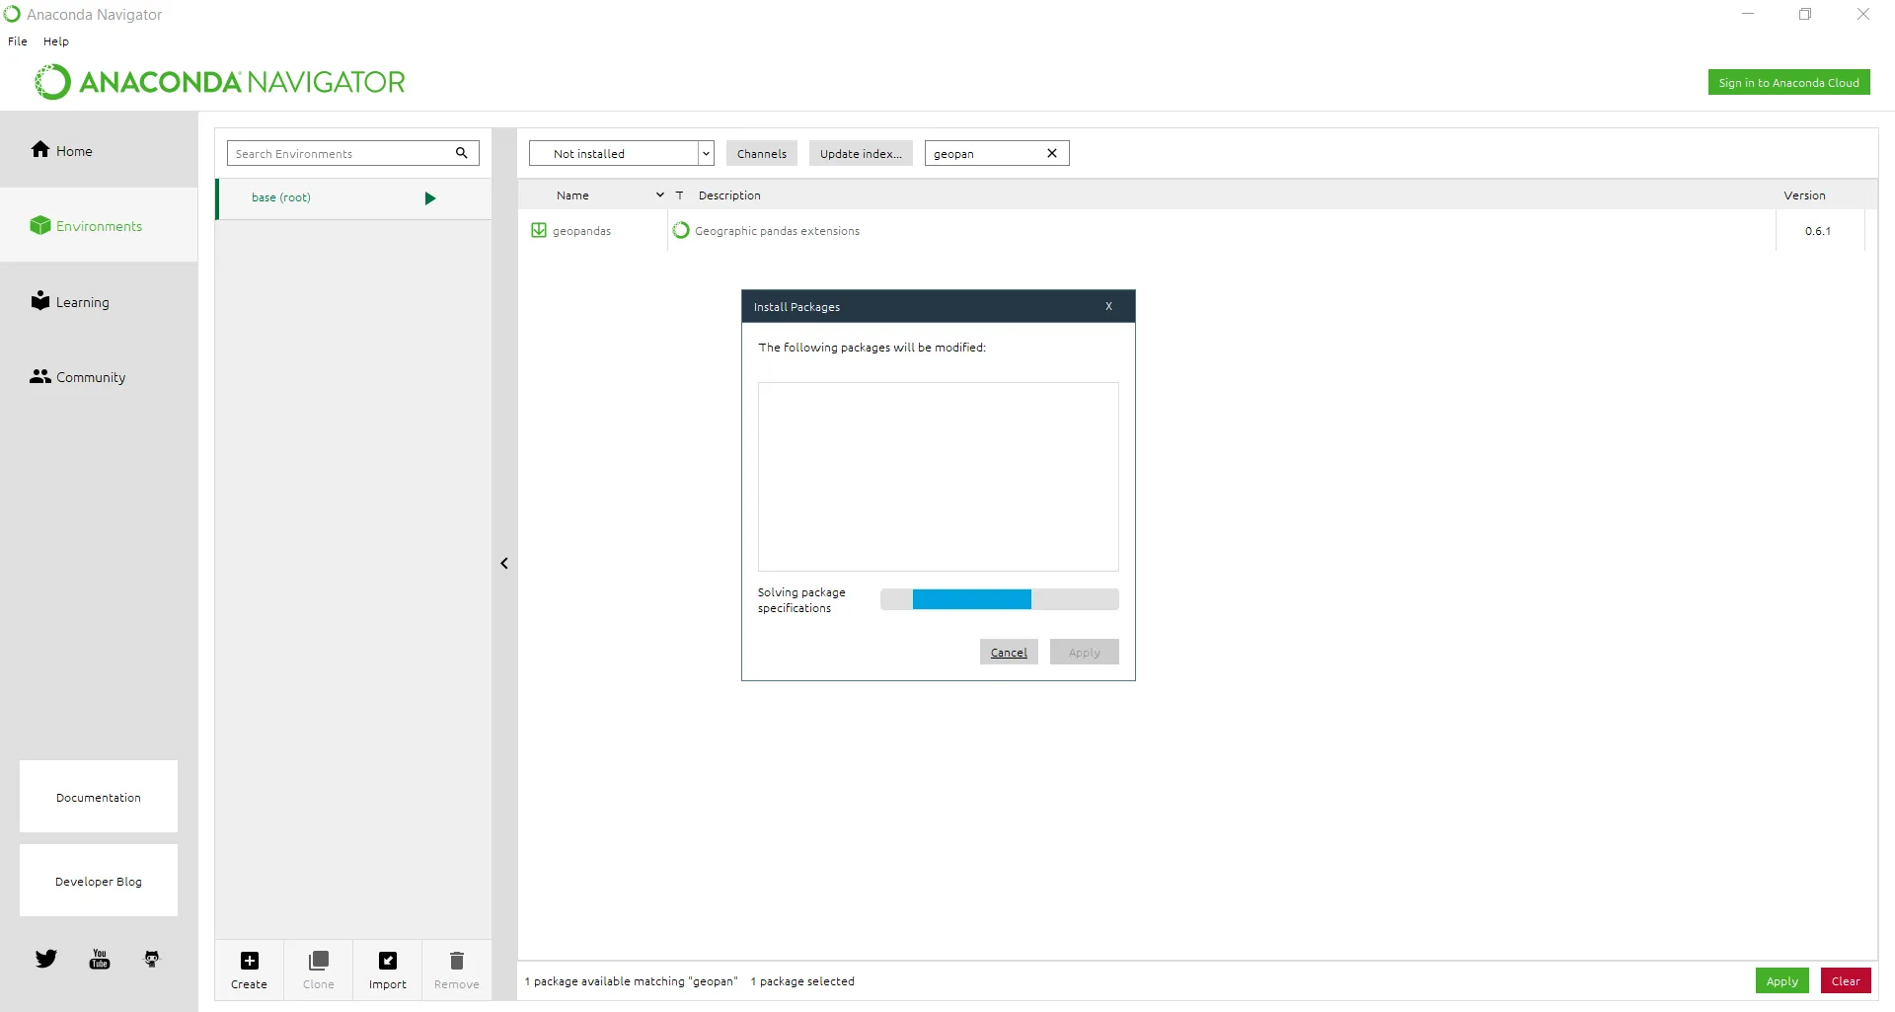This screenshot has height=1012, width=1895.
Task: Open the Learning tab
Action: point(99,301)
